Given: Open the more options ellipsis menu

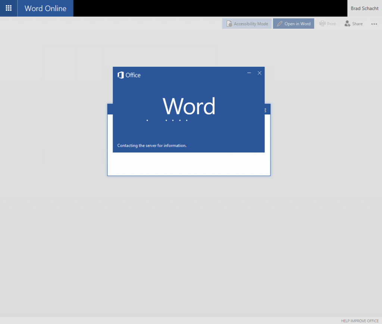Looking at the screenshot, I should point(374,24).
